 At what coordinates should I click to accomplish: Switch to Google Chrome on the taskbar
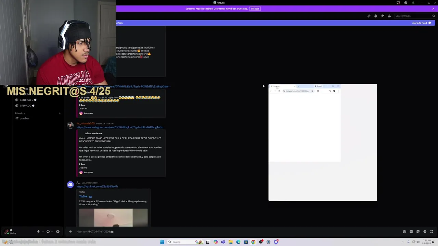pyautogui.click(x=253, y=242)
